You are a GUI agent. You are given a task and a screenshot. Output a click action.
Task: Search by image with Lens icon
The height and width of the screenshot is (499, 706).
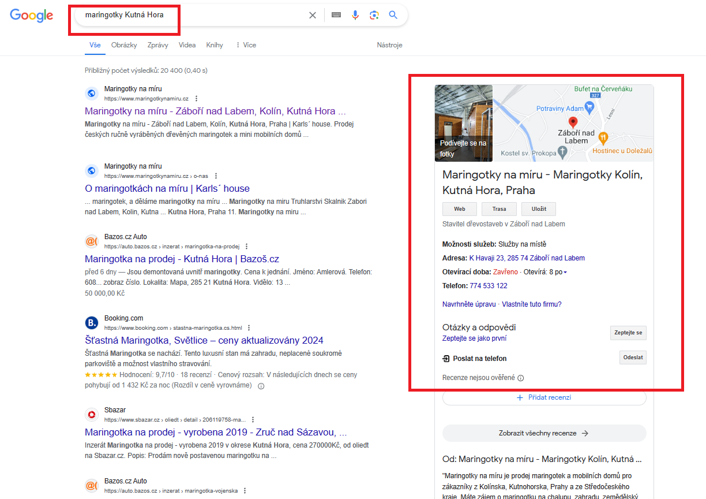pyautogui.click(x=374, y=16)
